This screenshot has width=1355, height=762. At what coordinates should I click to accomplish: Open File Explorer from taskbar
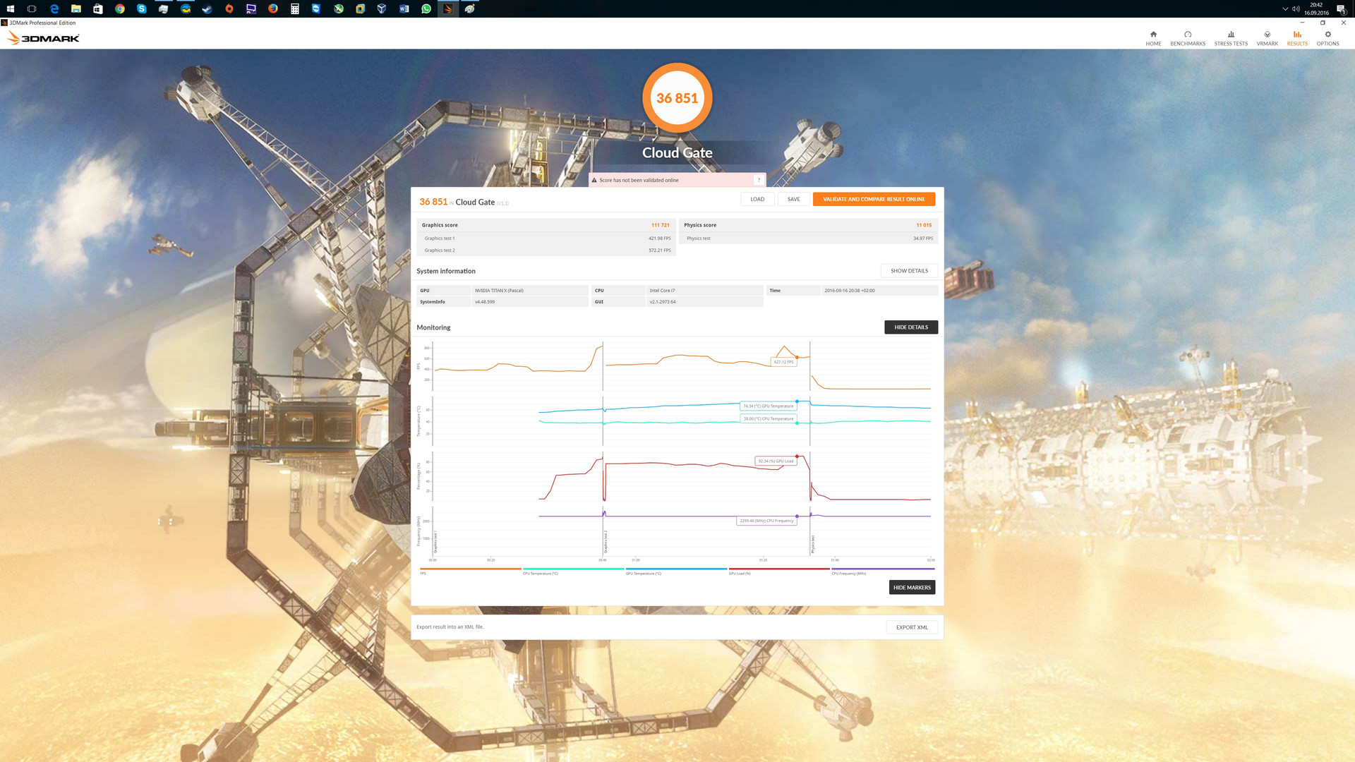coord(76,8)
